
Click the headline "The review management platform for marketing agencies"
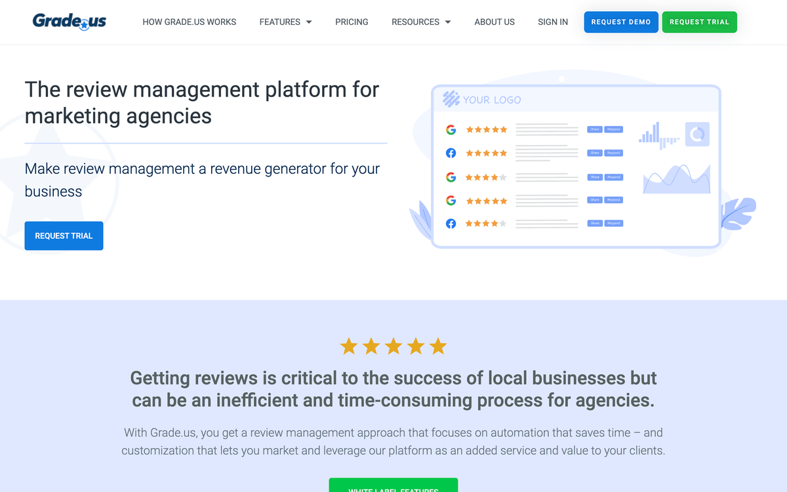point(202,102)
